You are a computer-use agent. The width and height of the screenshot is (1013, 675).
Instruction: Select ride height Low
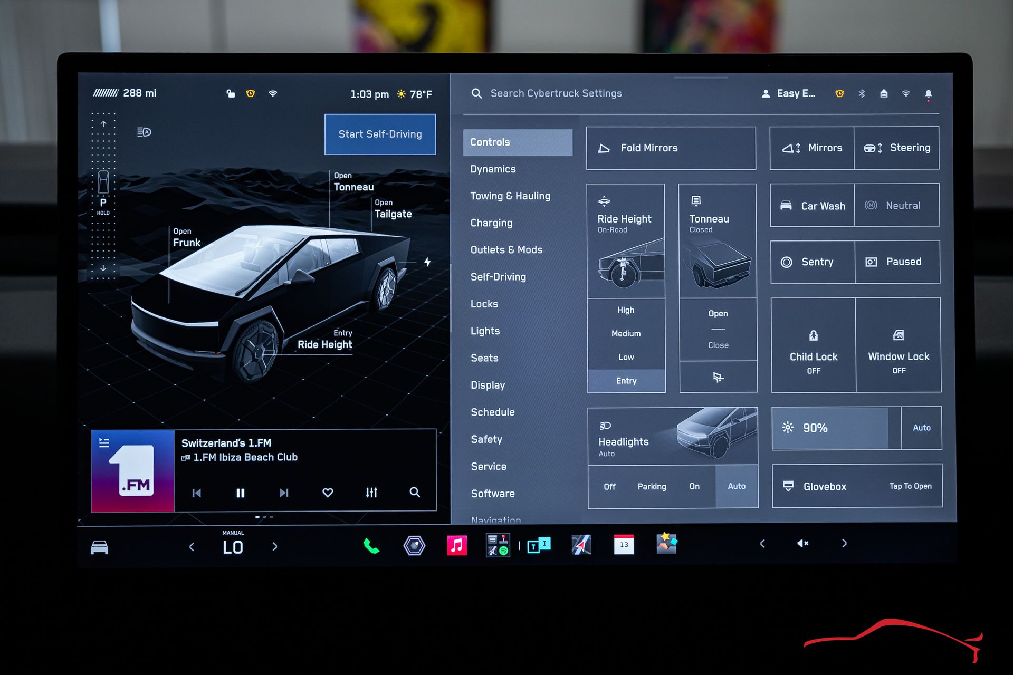pos(626,357)
